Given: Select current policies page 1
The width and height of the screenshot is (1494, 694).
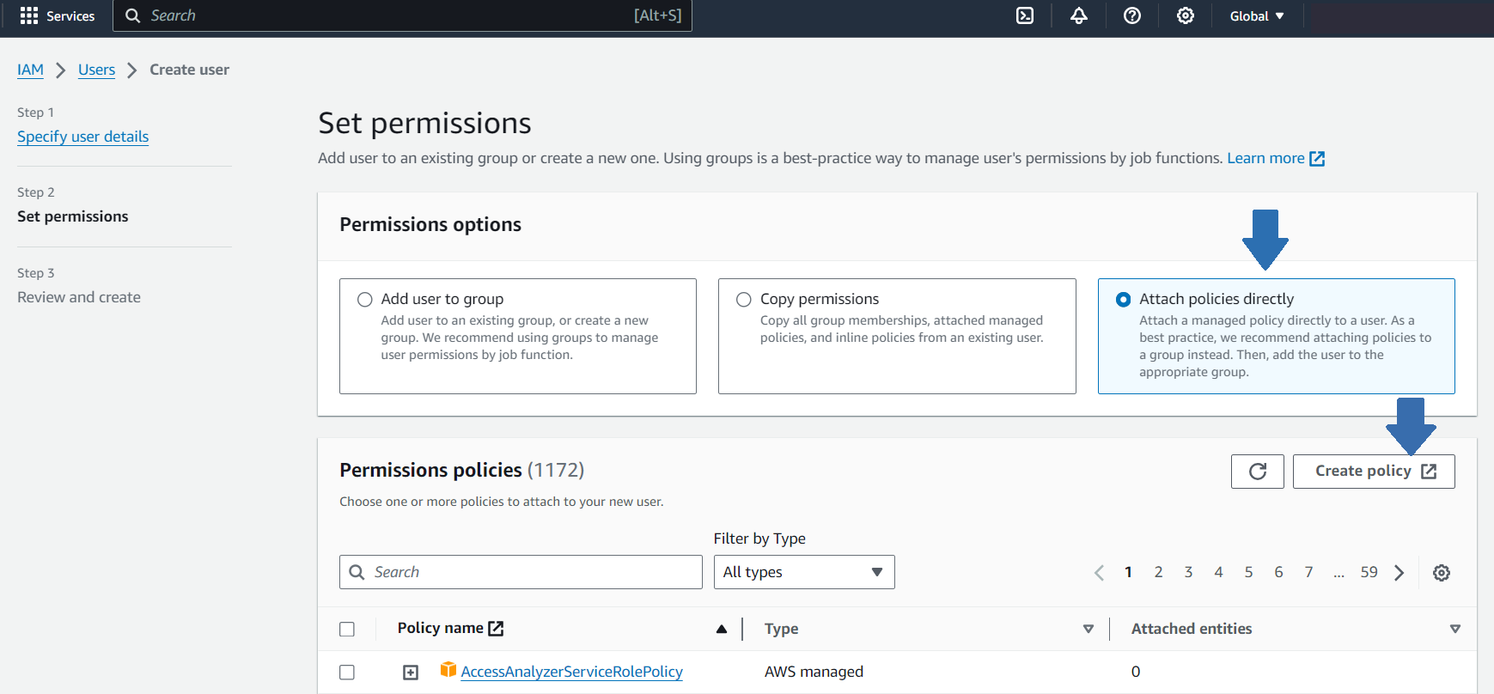Looking at the screenshot, I should (x=1129, y=572).
